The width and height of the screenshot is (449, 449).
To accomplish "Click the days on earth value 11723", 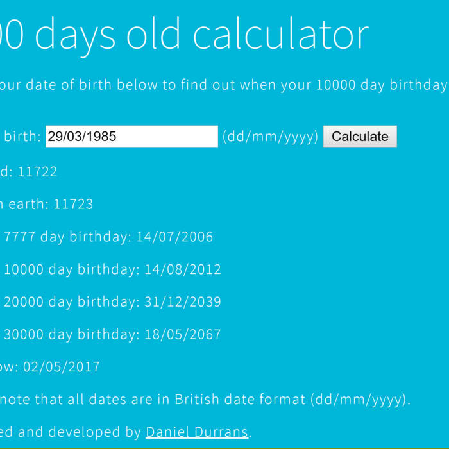I will tap(73, 205).
